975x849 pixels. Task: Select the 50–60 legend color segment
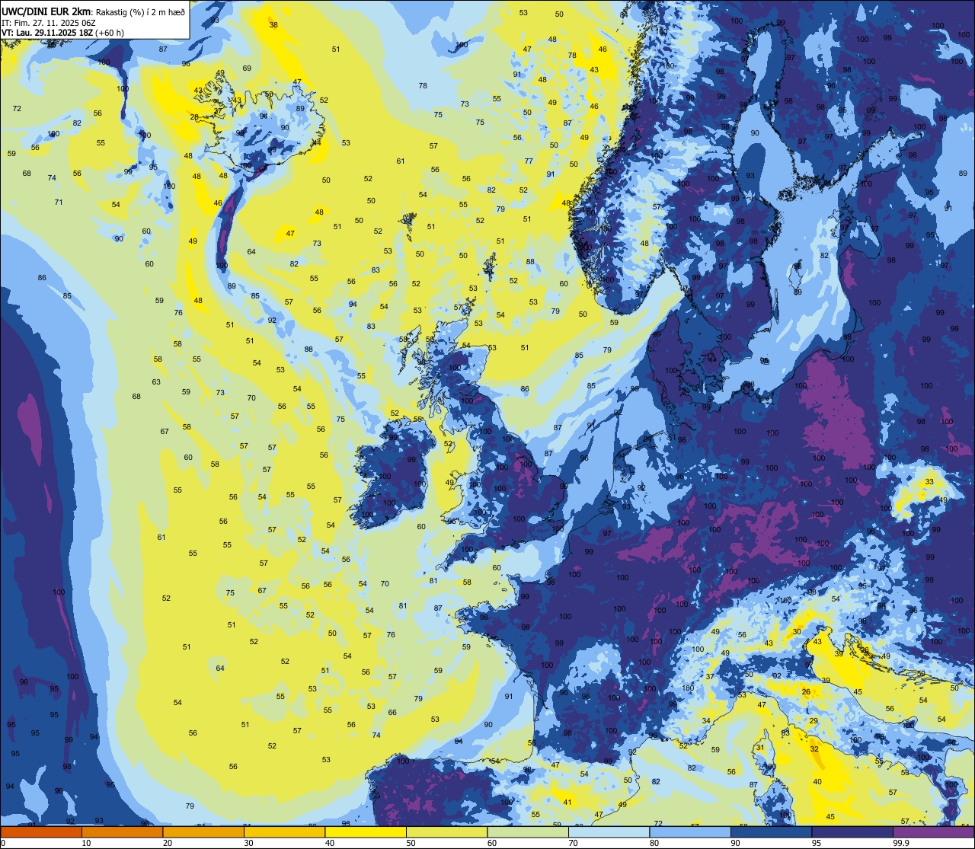(x=446, y=831)
